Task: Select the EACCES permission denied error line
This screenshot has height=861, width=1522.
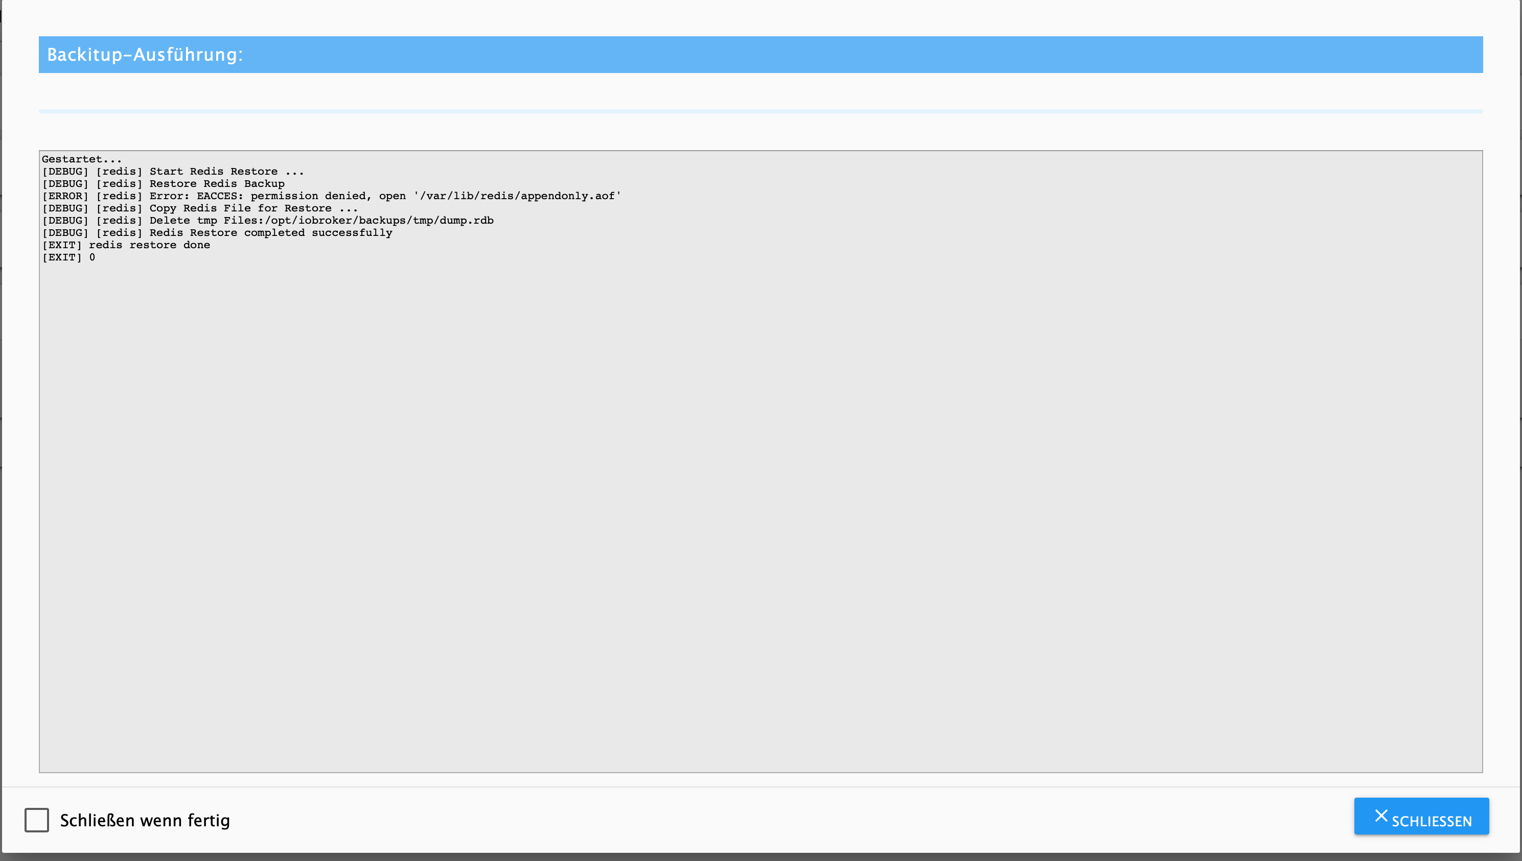Action: click(x=331, y=196)
